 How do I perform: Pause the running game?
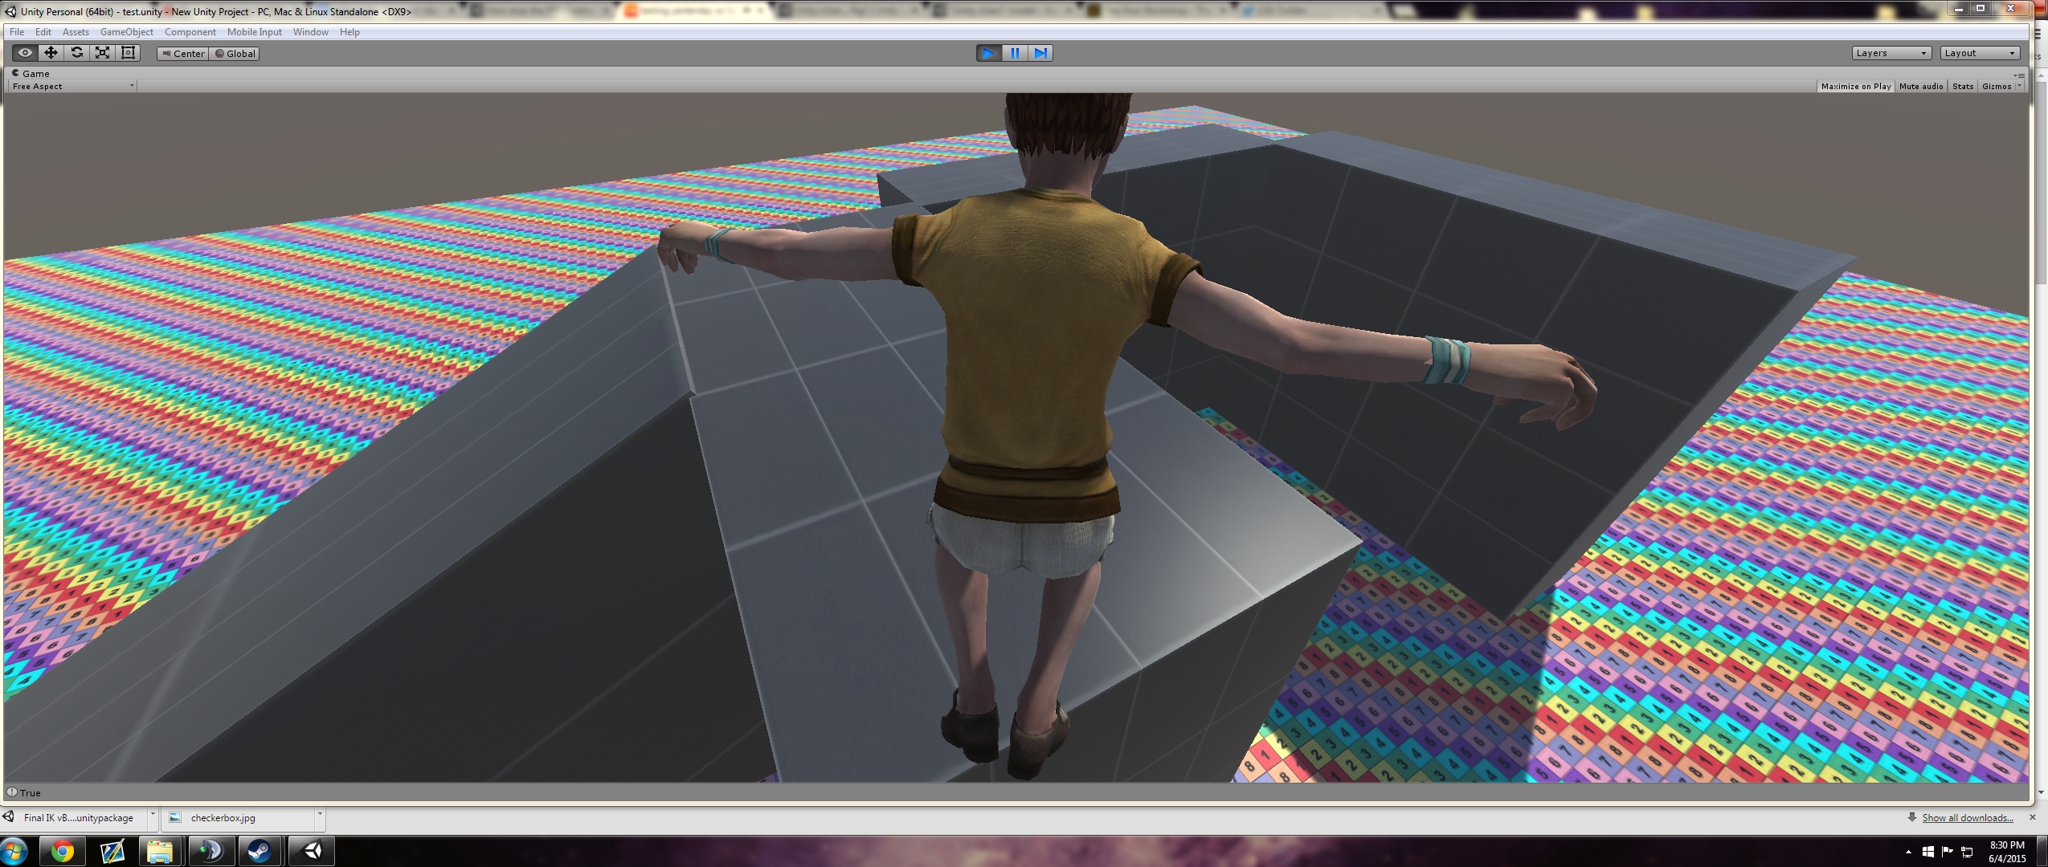tap(1015, 53)
